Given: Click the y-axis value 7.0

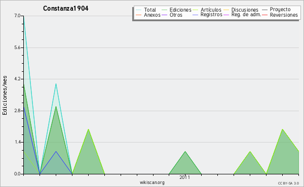Looking at the screenshot, I should coord(17,16).
